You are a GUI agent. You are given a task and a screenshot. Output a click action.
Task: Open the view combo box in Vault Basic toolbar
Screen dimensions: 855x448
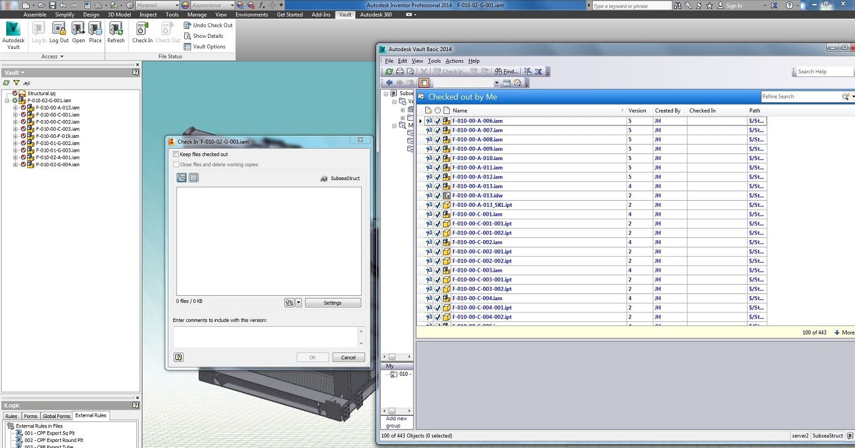tap(497, 83)
